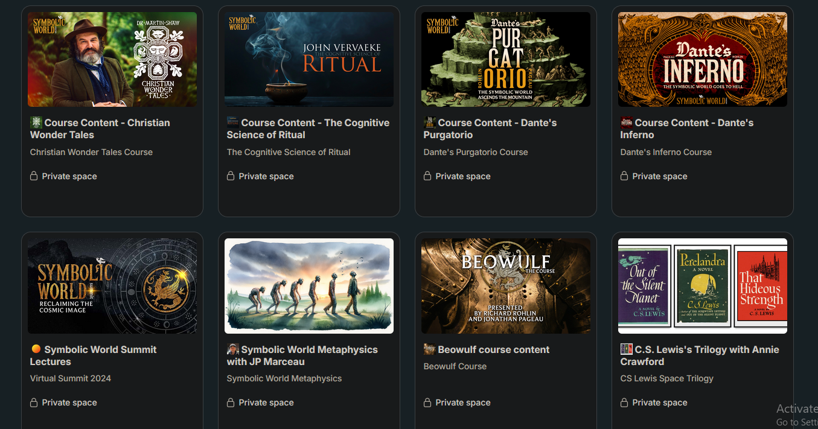Viewport: 818px width, 429px height.
Task: Open Course Content - Dante's Inferno link
Action: tap(687, 129)
